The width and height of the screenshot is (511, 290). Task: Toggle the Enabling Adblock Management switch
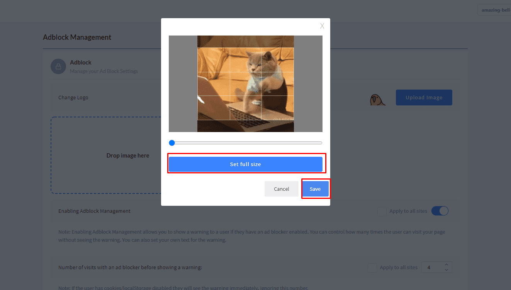coord(440,211)
